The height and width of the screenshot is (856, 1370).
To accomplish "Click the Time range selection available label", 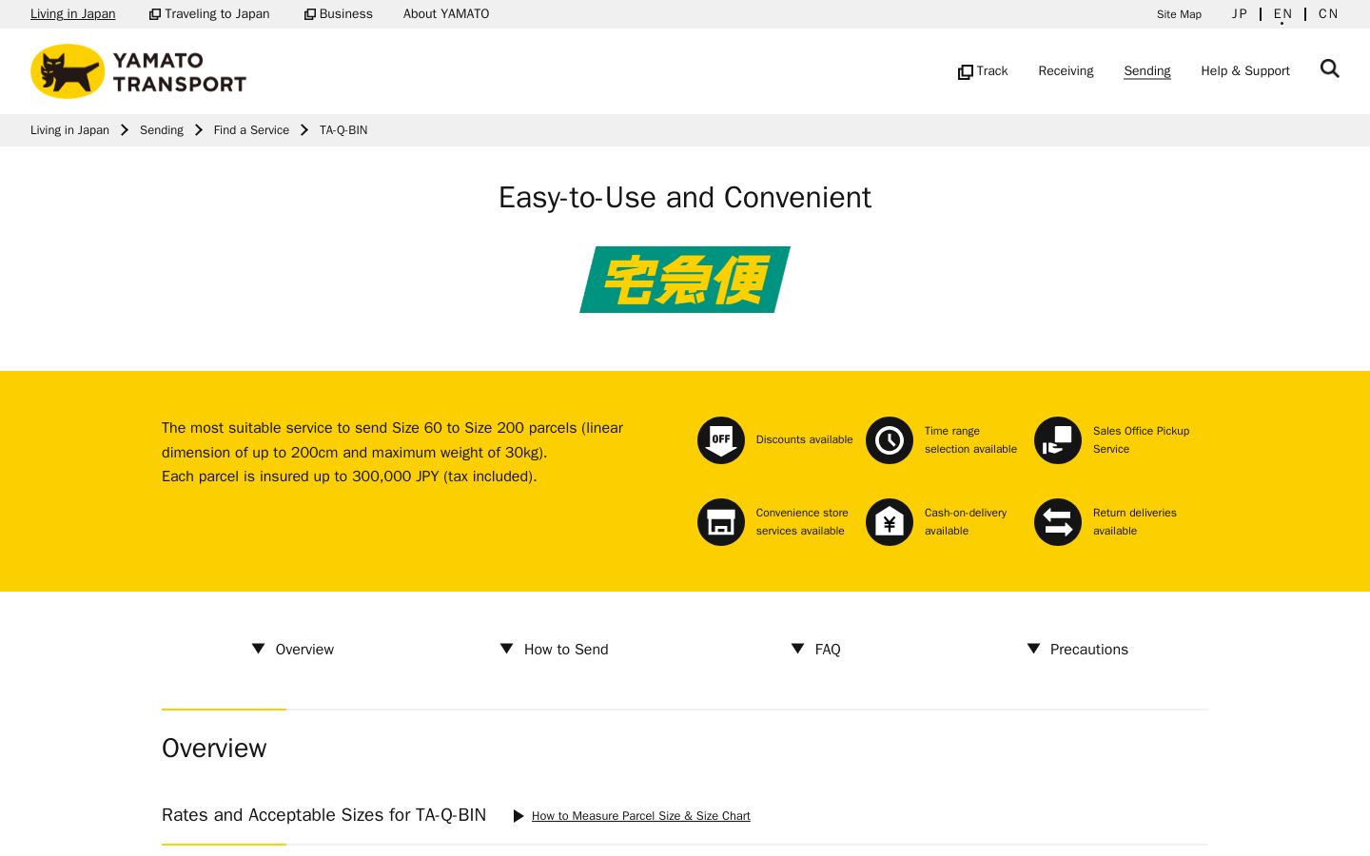I will point(970,440).
